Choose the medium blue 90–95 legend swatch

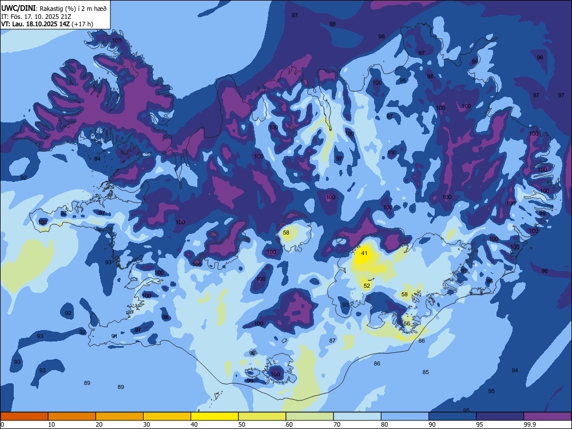452,416
